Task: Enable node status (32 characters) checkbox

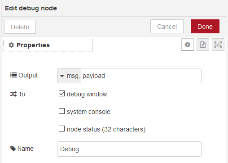Action: [61, 129]
